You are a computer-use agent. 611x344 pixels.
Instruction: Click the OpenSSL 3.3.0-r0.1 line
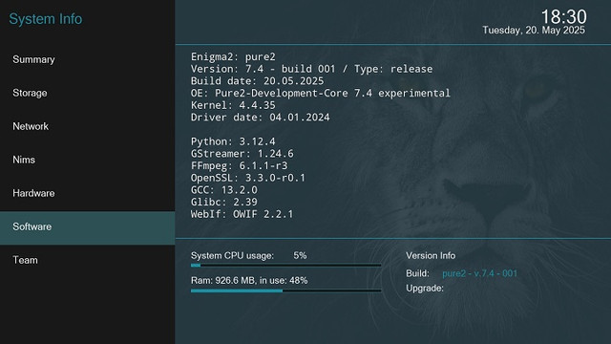tap(248, 178)
